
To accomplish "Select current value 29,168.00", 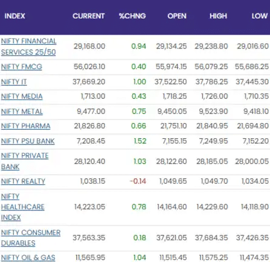I will (x=89, y=46).
